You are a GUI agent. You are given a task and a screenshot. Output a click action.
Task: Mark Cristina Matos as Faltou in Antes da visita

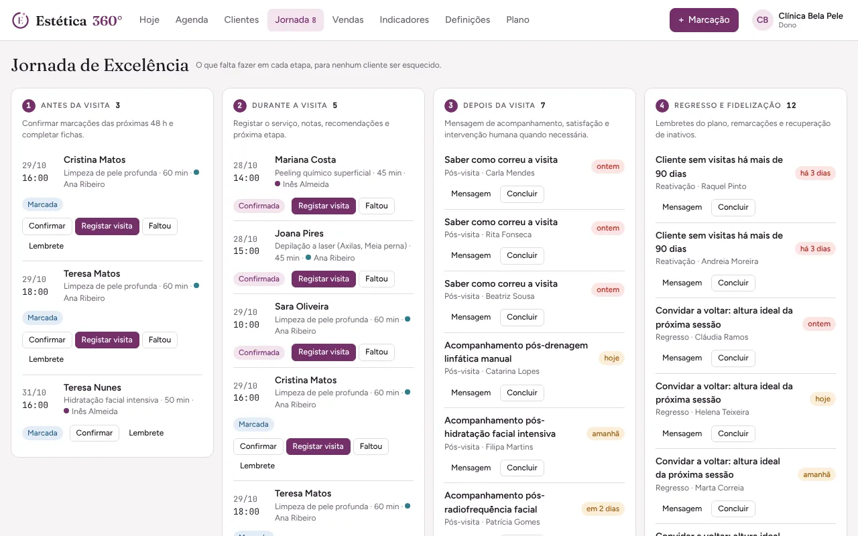160,226
